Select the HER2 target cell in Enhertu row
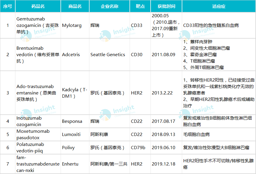This screenshot has width=256, height=174. pos(140,164)
